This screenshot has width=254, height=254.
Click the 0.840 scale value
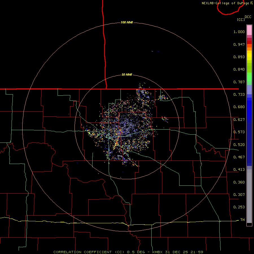tap(239, 69)
